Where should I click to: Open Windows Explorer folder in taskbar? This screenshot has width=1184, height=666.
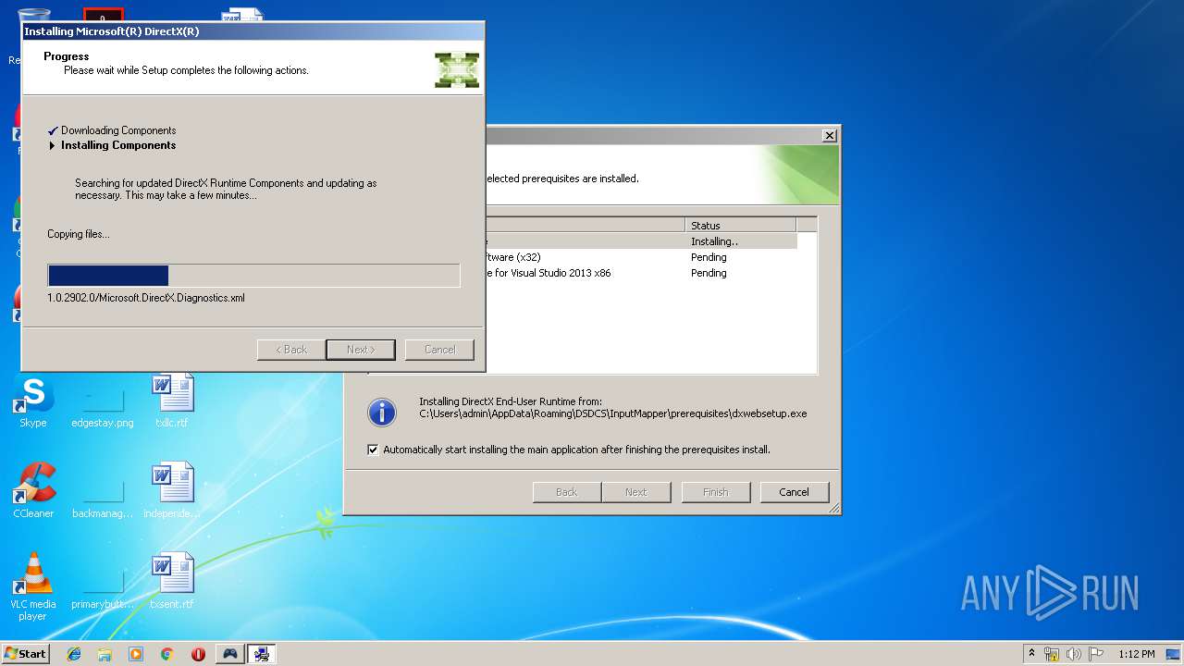coord(105,654)
